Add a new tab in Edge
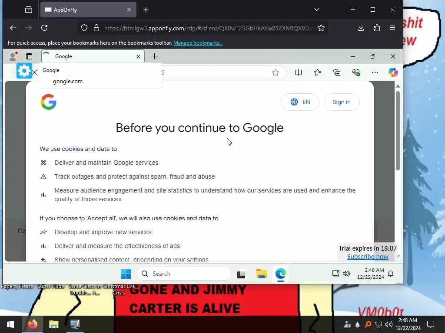445x333 pixels. coord(154,56)
